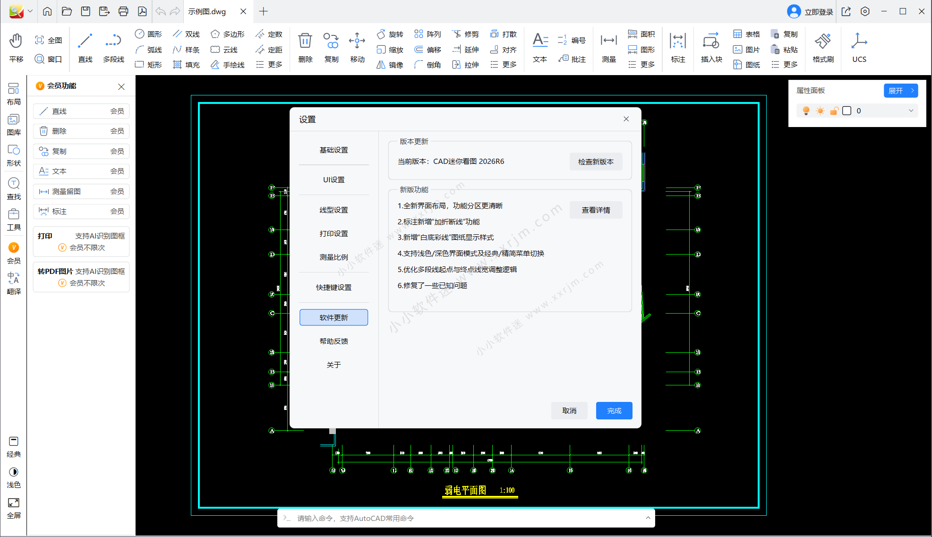Click the command line input field
This screenshot has width=932, height=537.
465,518
